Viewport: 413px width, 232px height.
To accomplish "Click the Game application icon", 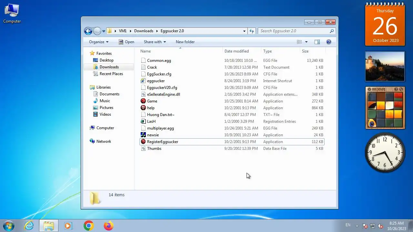I will click(143, 101).
